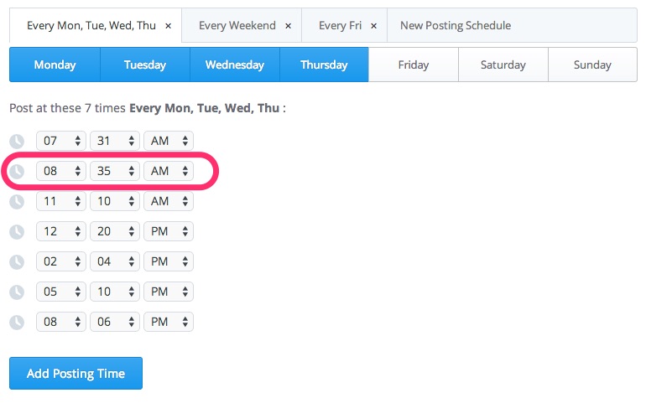646x403 pixels.
Task: Close the Every Mon, Tue, Wed, Thu tab
Action: coord(168,26)
